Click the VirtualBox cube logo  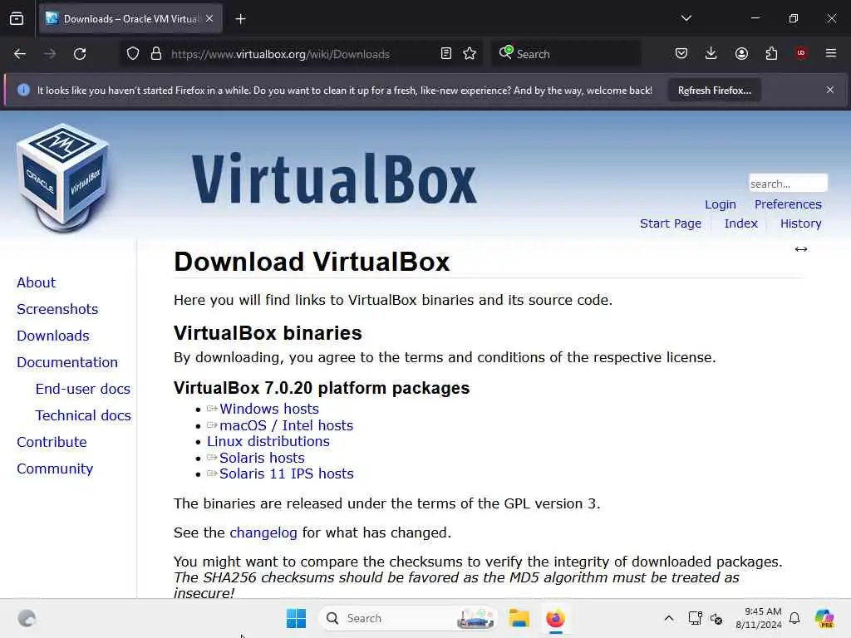tap(63, 178)
